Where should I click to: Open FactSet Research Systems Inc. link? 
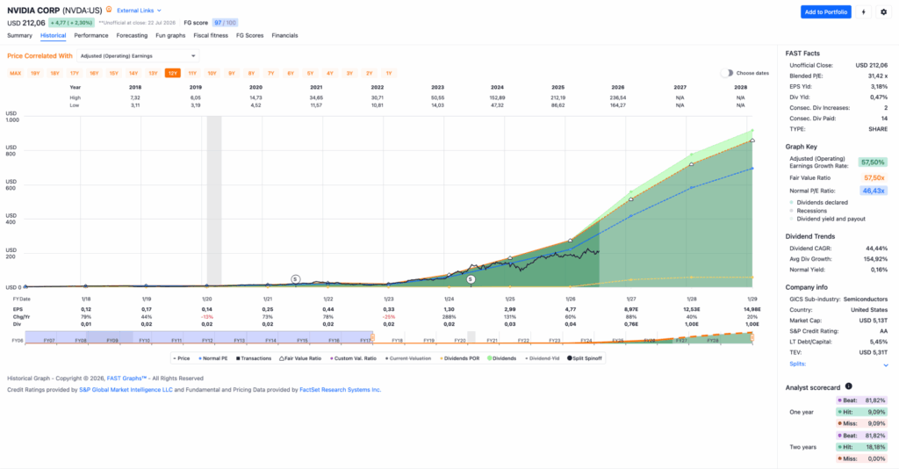340,390
